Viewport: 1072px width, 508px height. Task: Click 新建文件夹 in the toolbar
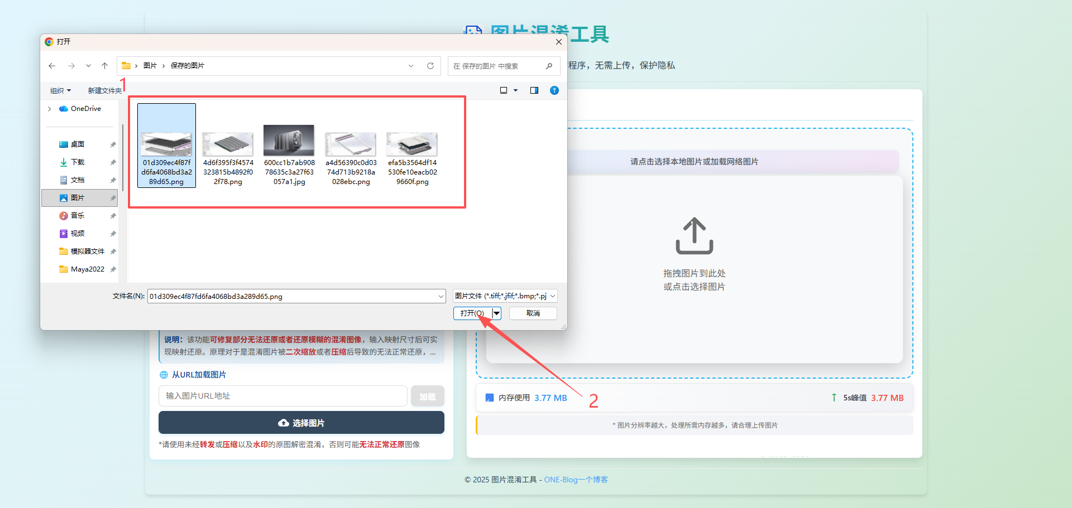(104, 90)
